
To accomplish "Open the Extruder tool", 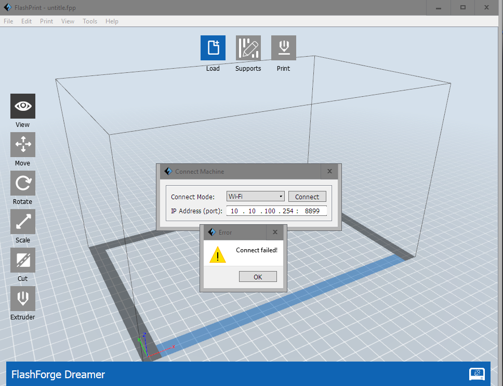I will [x=23, y=299].
